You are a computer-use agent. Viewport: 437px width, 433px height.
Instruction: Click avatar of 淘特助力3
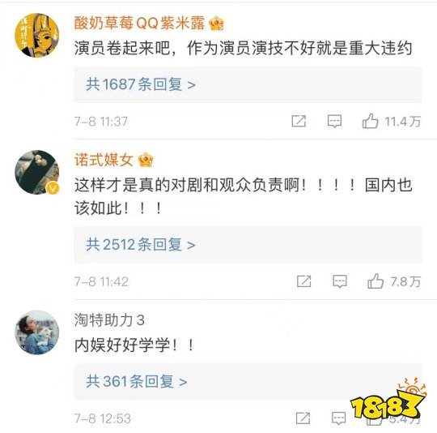point(36,332)
